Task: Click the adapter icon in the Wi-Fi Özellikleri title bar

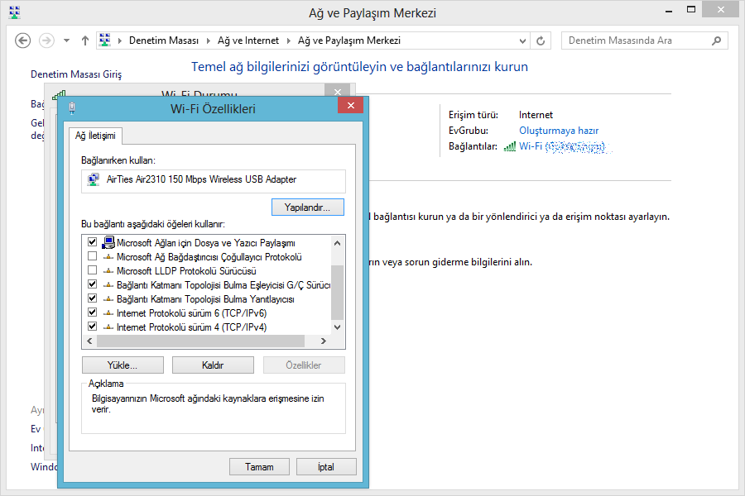Action: (72, 108)
